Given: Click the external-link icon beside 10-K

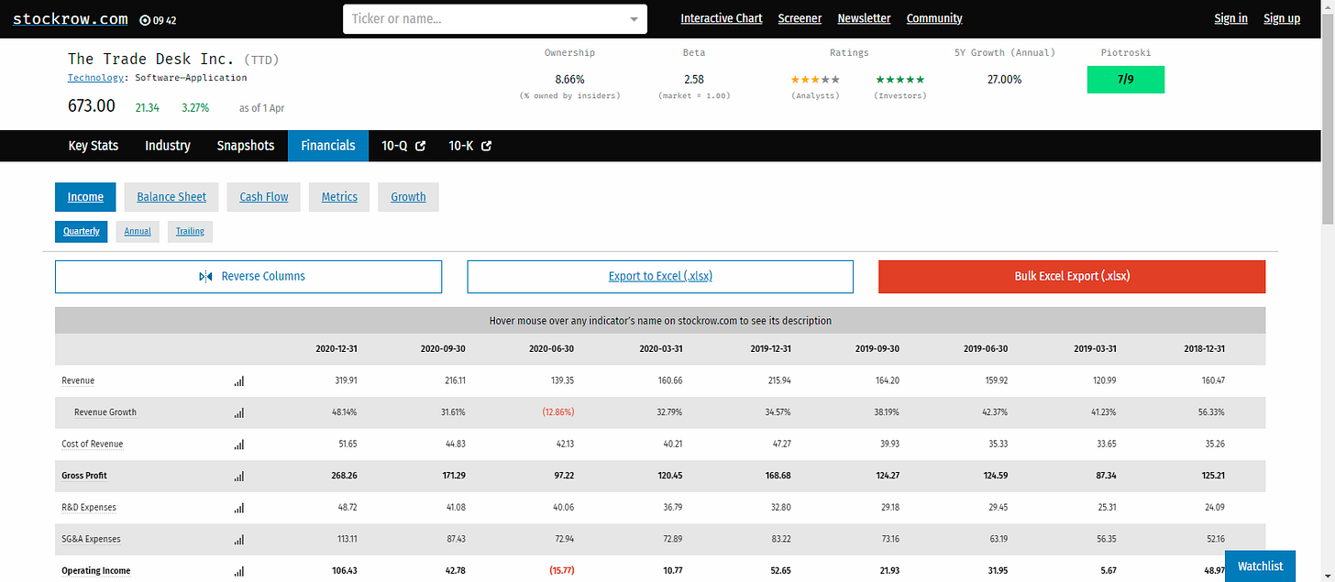Looking at the screenshot, I should click(487, 146).
